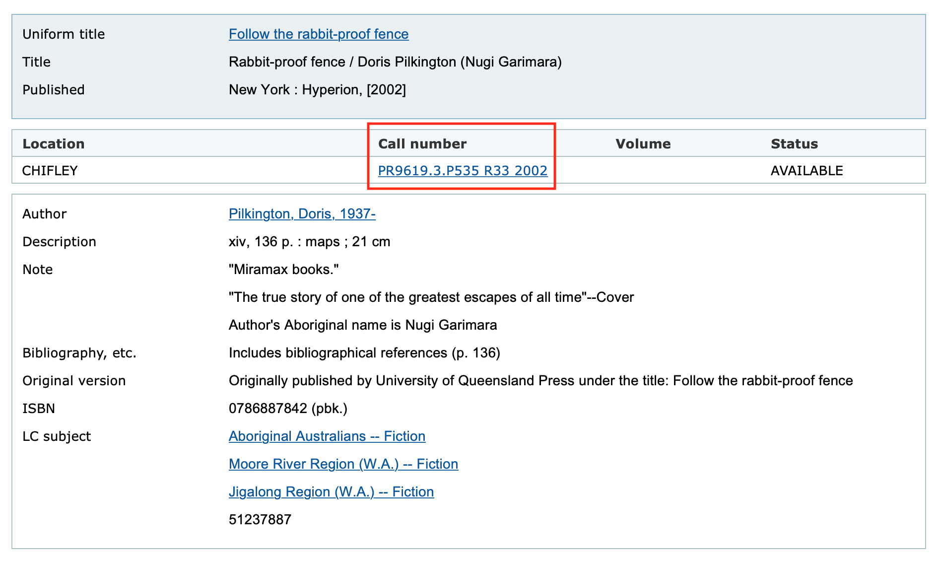Image resolution: width=940 pixels, height=564 pixels.
Task: Click the Original version publisher text
Action: [x=540, y=380]
